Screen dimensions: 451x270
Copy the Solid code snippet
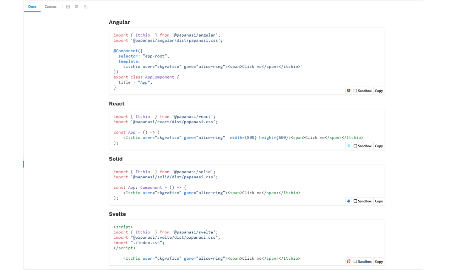[379, 201]
